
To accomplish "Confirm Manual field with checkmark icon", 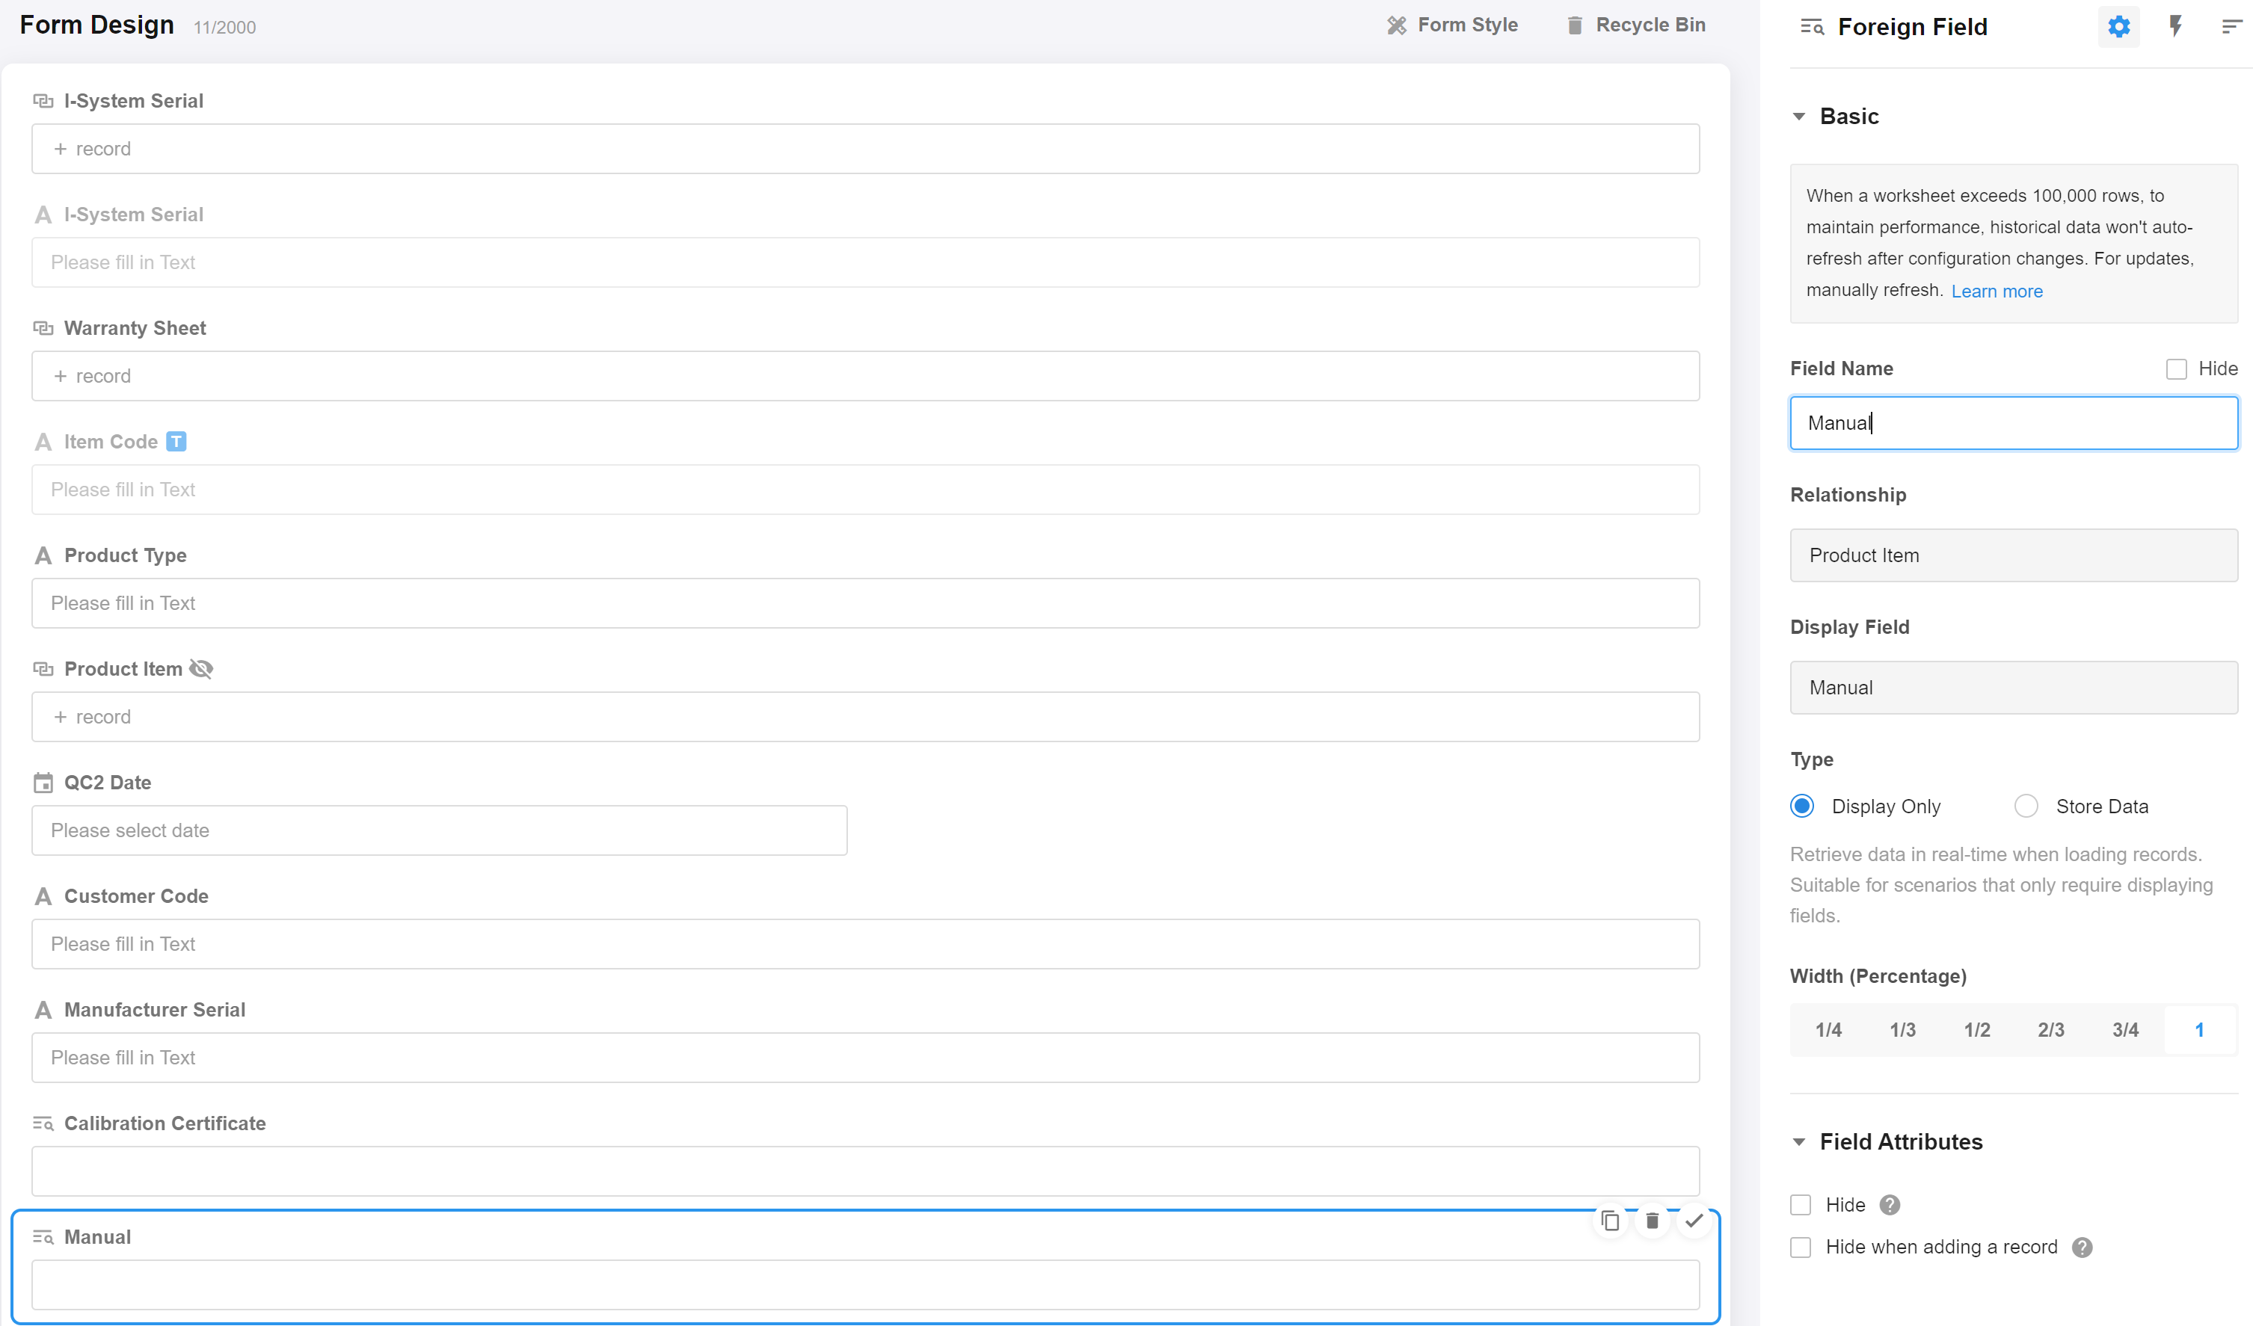I will [1694, 1221].
